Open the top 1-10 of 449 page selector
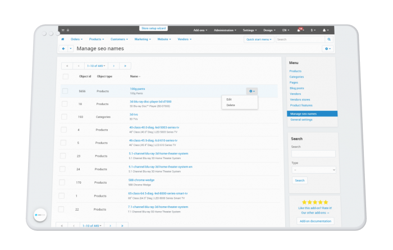This screenshot has width=393, height=250. coord(96,66)
